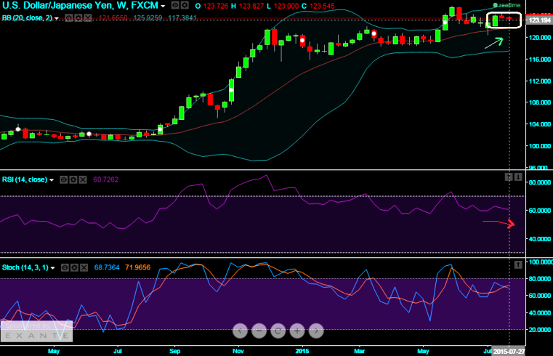The height and width of the screenshot is (356, 553).
Task: Open Stoch indicator settings gear
Action: [x=74, y=268]
